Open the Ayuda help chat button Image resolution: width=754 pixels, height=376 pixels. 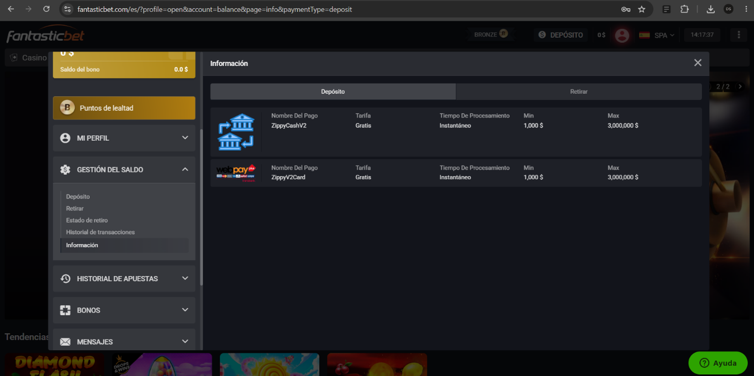coord(718,363)
